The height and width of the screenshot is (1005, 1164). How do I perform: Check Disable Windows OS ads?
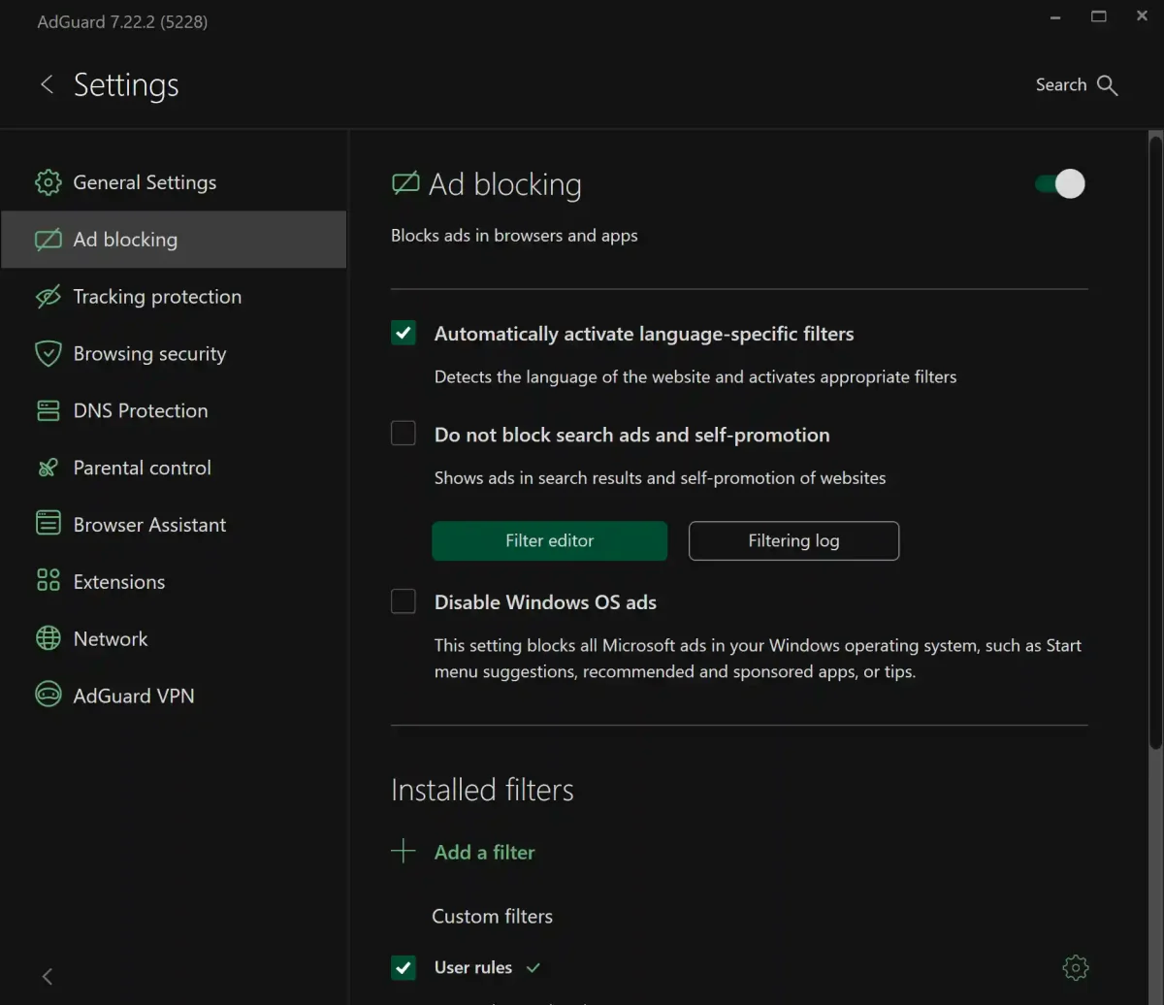pyautogui.click(x=403, y=601)
